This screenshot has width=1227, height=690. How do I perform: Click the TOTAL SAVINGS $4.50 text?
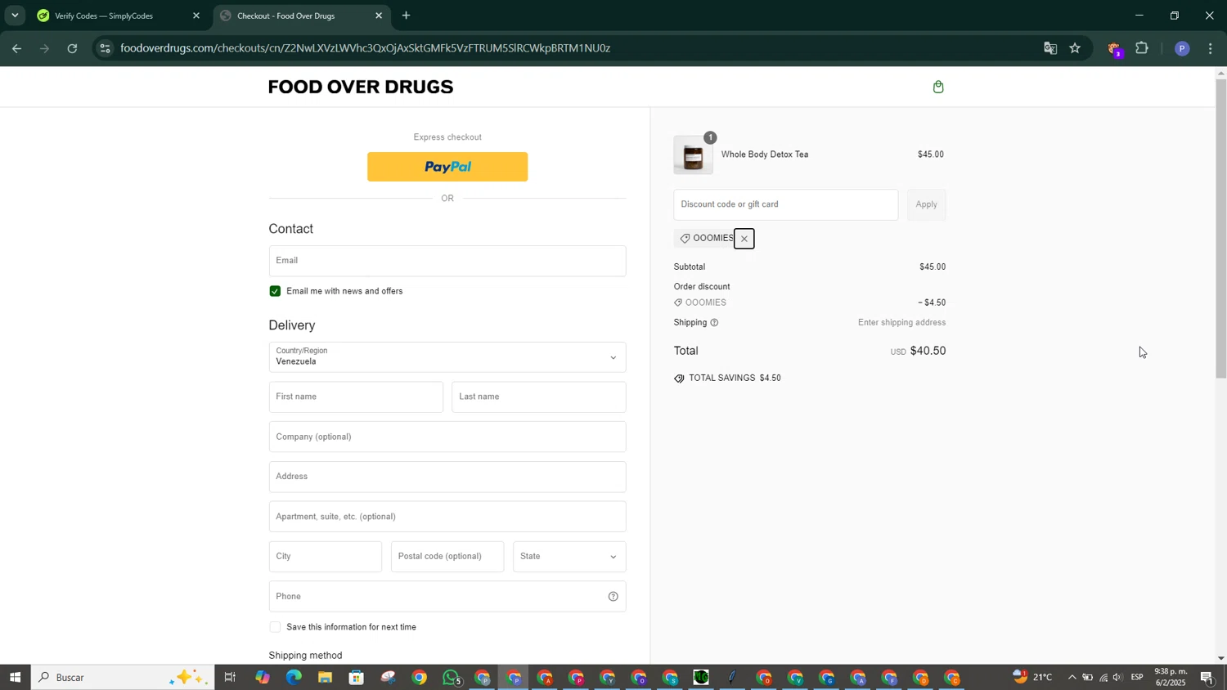(735, 379)
